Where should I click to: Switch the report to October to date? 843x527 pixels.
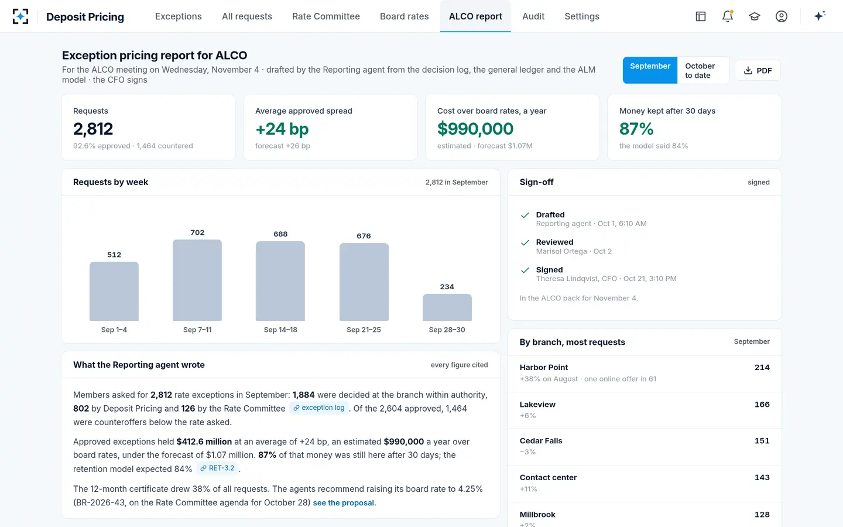click(703, 70)
